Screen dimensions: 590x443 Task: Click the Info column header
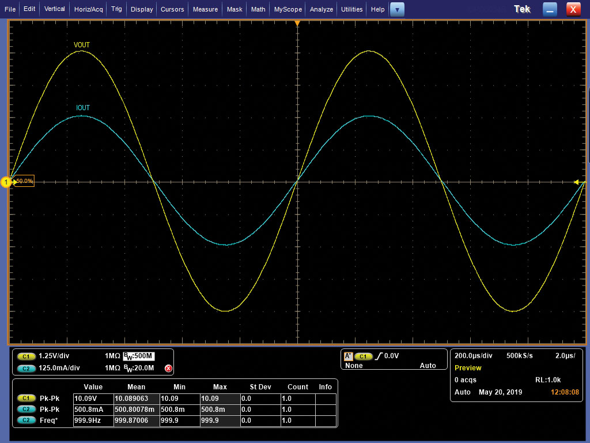pos(325,387)
